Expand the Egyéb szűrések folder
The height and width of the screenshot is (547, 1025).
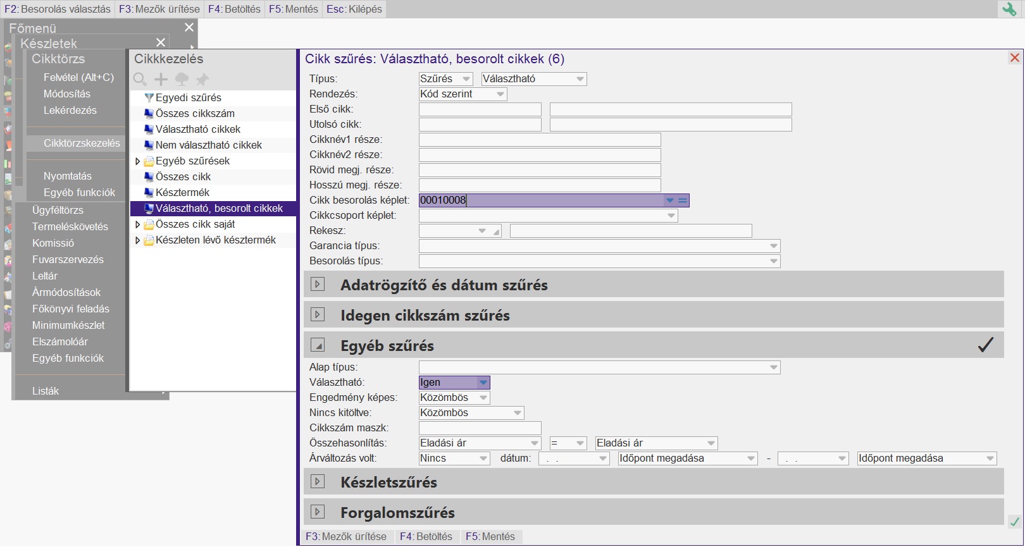tap(137, 161)
